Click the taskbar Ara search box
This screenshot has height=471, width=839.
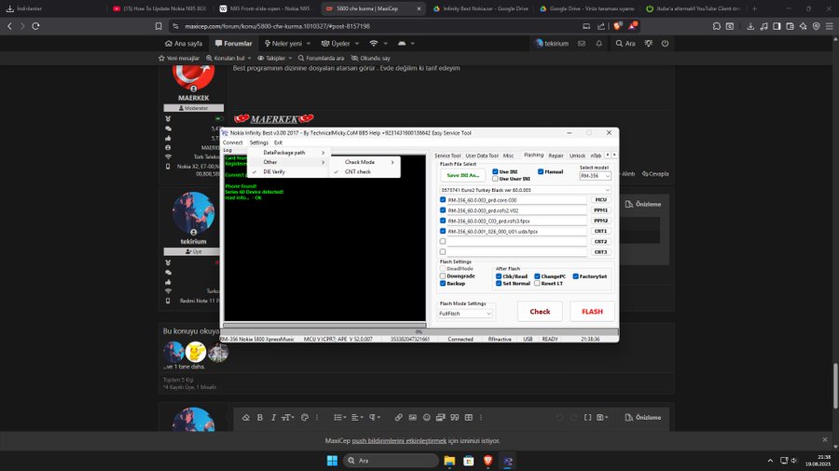[x=392, y=461]
